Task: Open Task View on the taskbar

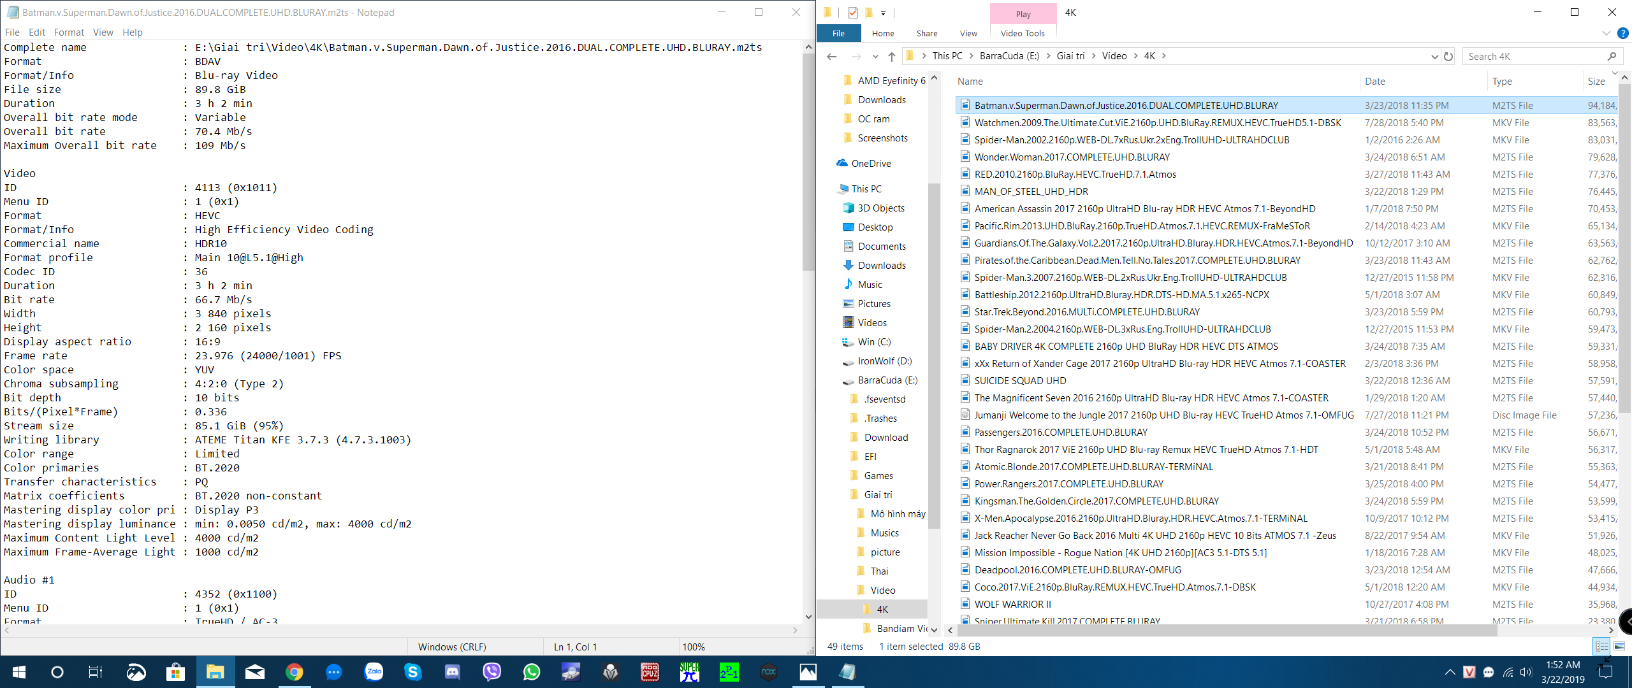Action: click(x=96, y=672)
